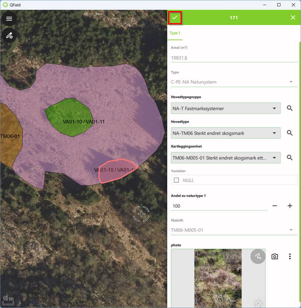Search Hovedtypegruppe values with magnifier icon
The image size is (301, 308).
click(290, 108)
